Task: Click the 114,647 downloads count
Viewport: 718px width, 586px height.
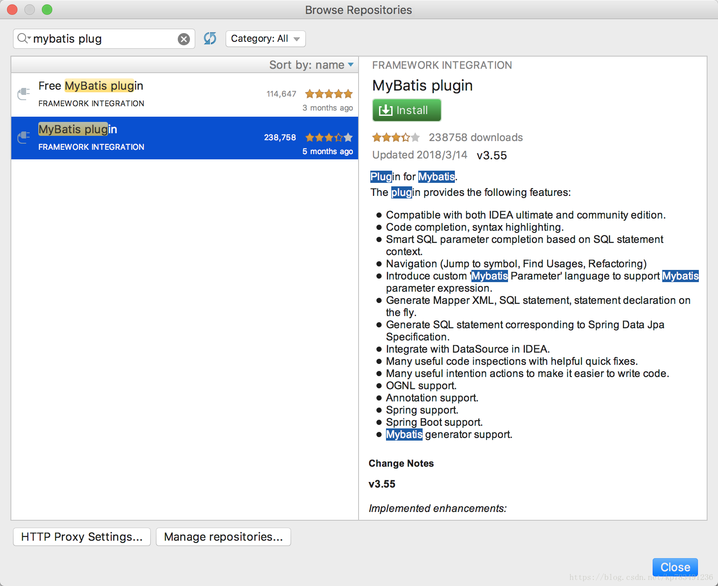Action: (x=281, y=94)
